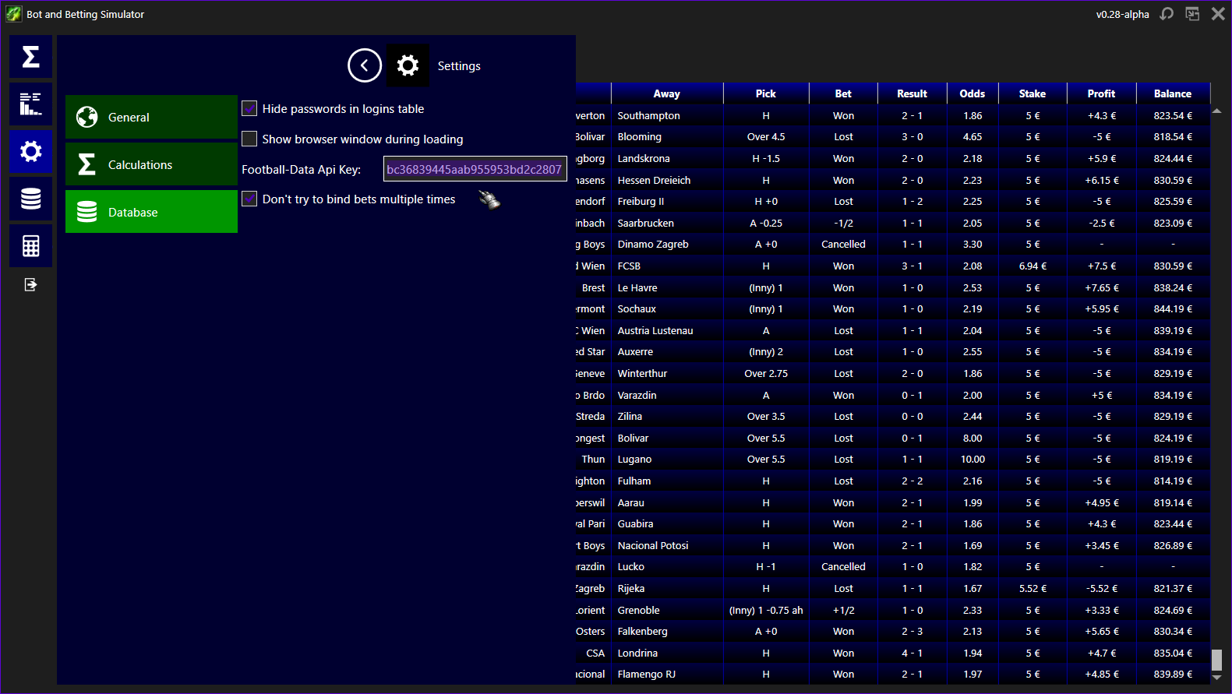The width and height of the screenshot is (1232, 694).
Task: Click the (Inny) 1 -0.75 ah pick cell
Action: (766, 610)
